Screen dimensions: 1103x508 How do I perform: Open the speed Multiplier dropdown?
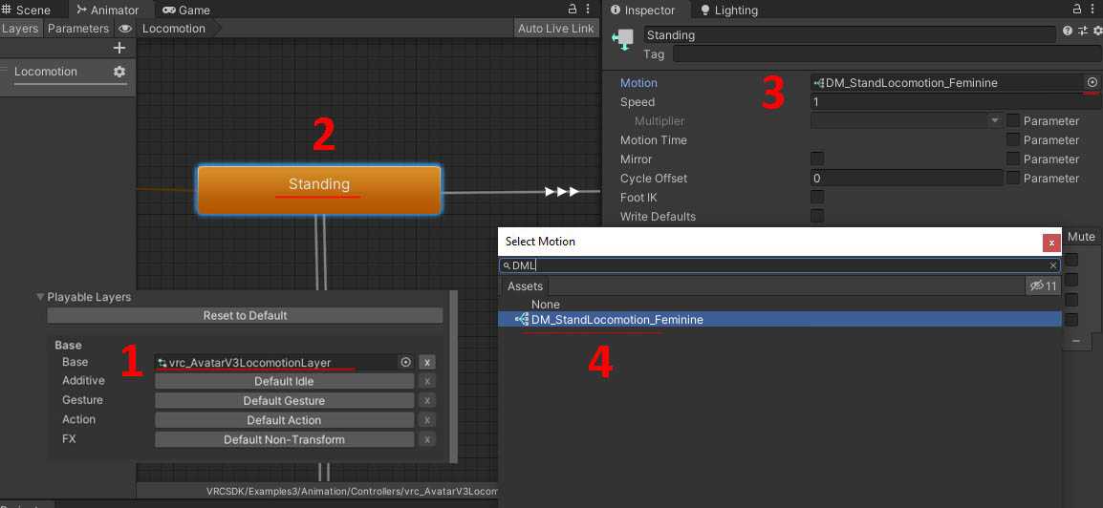(x=905, y=121)
